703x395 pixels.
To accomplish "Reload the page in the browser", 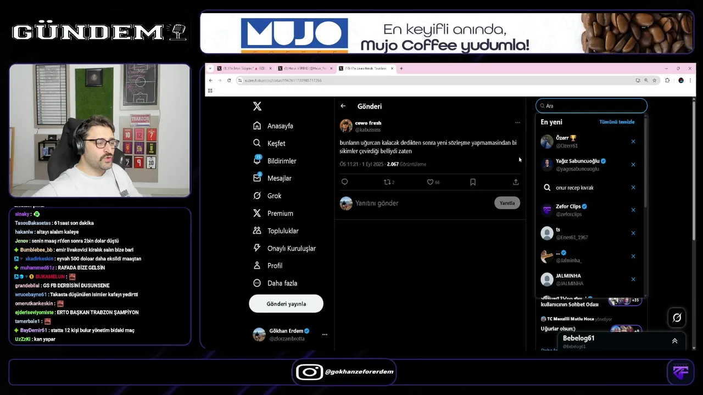I will (229, 80).
